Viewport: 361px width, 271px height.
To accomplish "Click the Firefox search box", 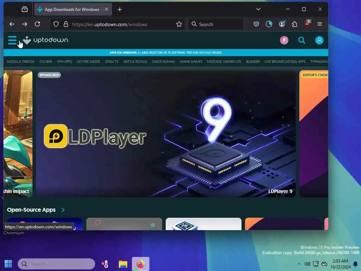I will [x=216, y=24].
